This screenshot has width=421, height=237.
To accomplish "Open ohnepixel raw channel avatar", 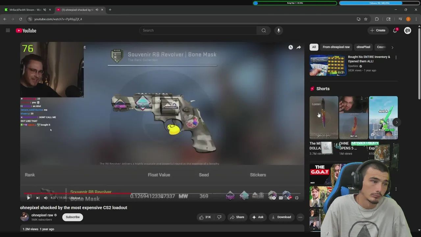I will coord(25,217).
